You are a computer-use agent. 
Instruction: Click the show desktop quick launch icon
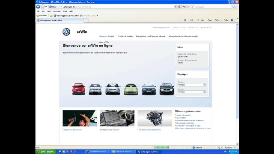(60, 151)
